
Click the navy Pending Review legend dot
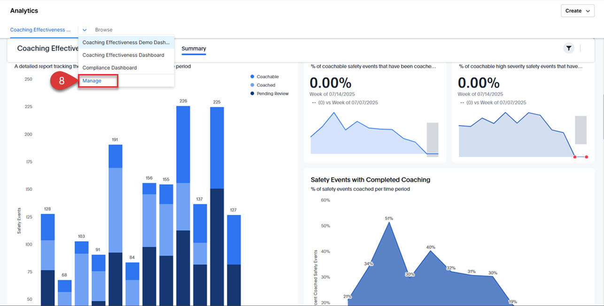pyautogui.click(x=252, y=93)
